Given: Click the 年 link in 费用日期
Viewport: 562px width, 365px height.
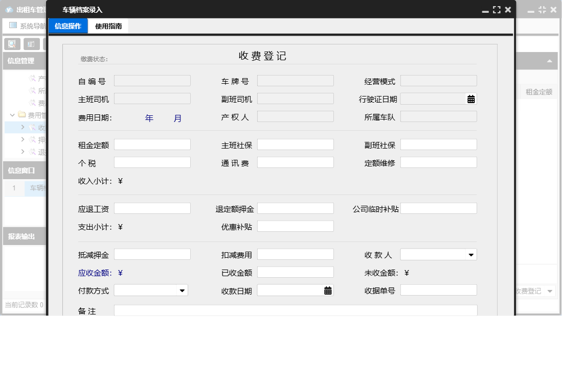Looking at the screenshot, I should coord(149,118).
